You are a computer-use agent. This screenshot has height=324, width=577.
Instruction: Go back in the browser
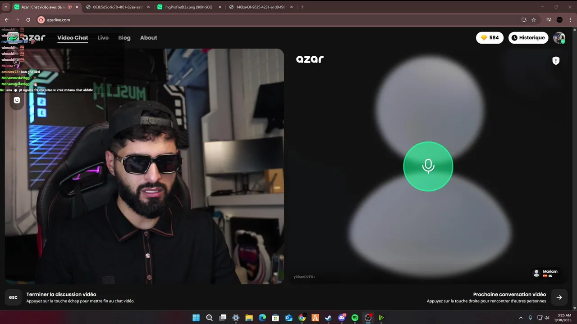[6, 20]
